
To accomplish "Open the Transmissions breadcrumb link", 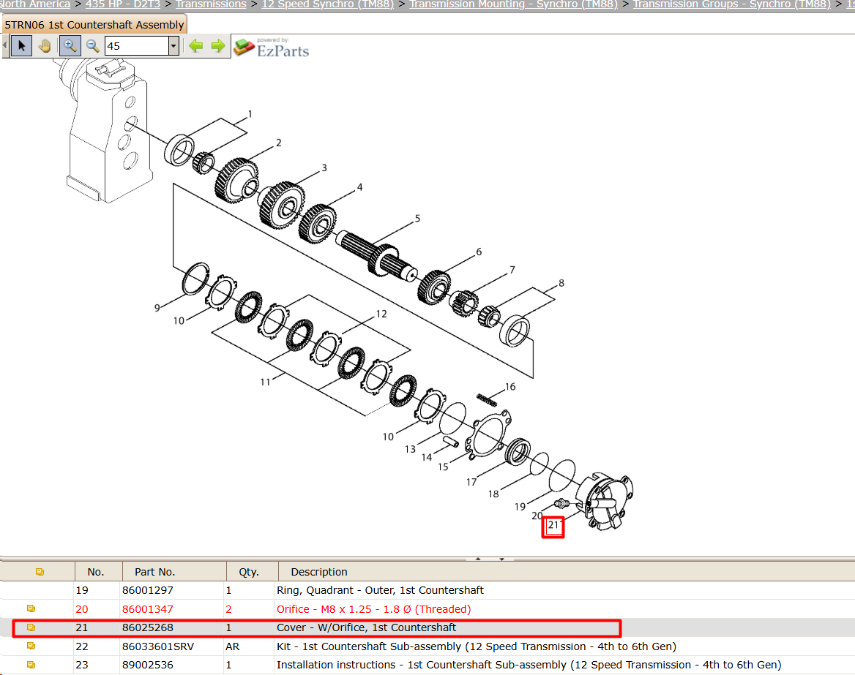I will pyautogui.click(x=211, y=4).
